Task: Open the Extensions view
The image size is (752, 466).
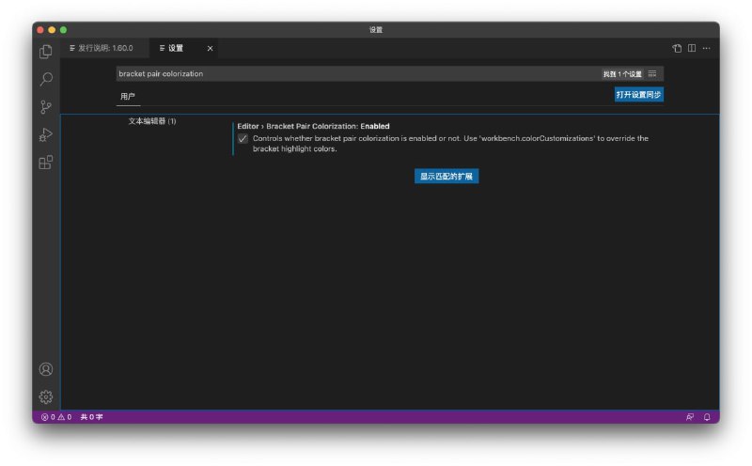Action: [46, 163]
